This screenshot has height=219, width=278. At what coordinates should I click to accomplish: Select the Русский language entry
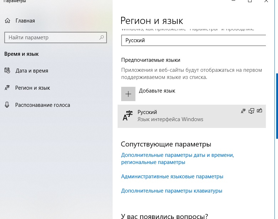(x=192, y=116)
